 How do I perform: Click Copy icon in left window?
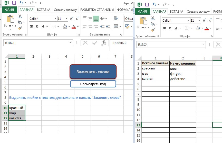point(20,22)
